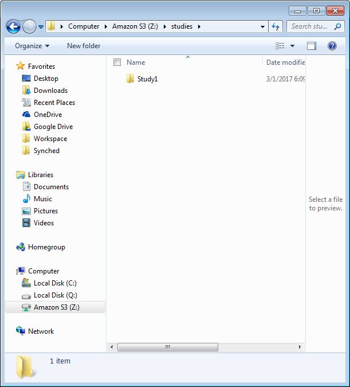Minimize the Explorer window

297,11
